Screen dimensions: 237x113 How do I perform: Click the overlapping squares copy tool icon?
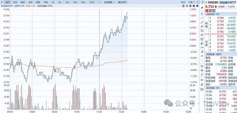(x=202, y=70)
